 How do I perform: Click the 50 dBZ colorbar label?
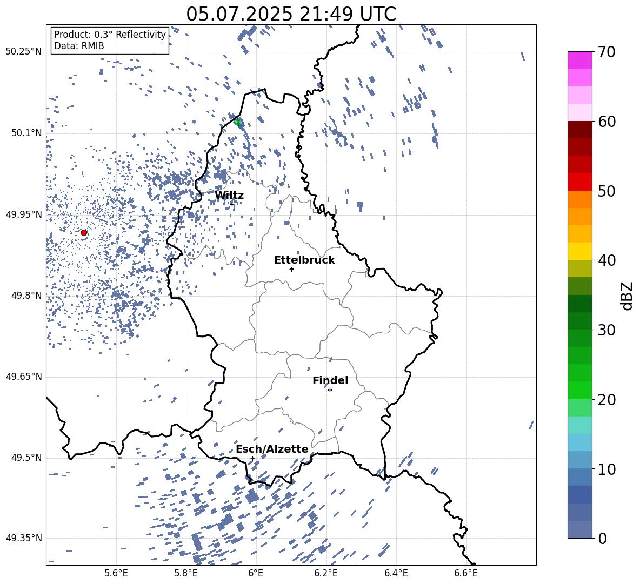[x=606, y=191]
